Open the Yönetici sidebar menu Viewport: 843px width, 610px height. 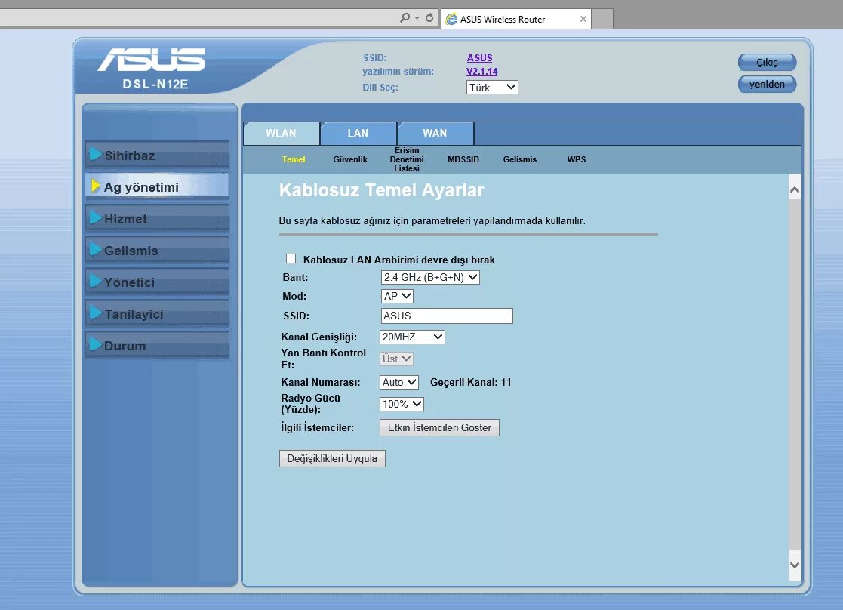pos(157,282)
